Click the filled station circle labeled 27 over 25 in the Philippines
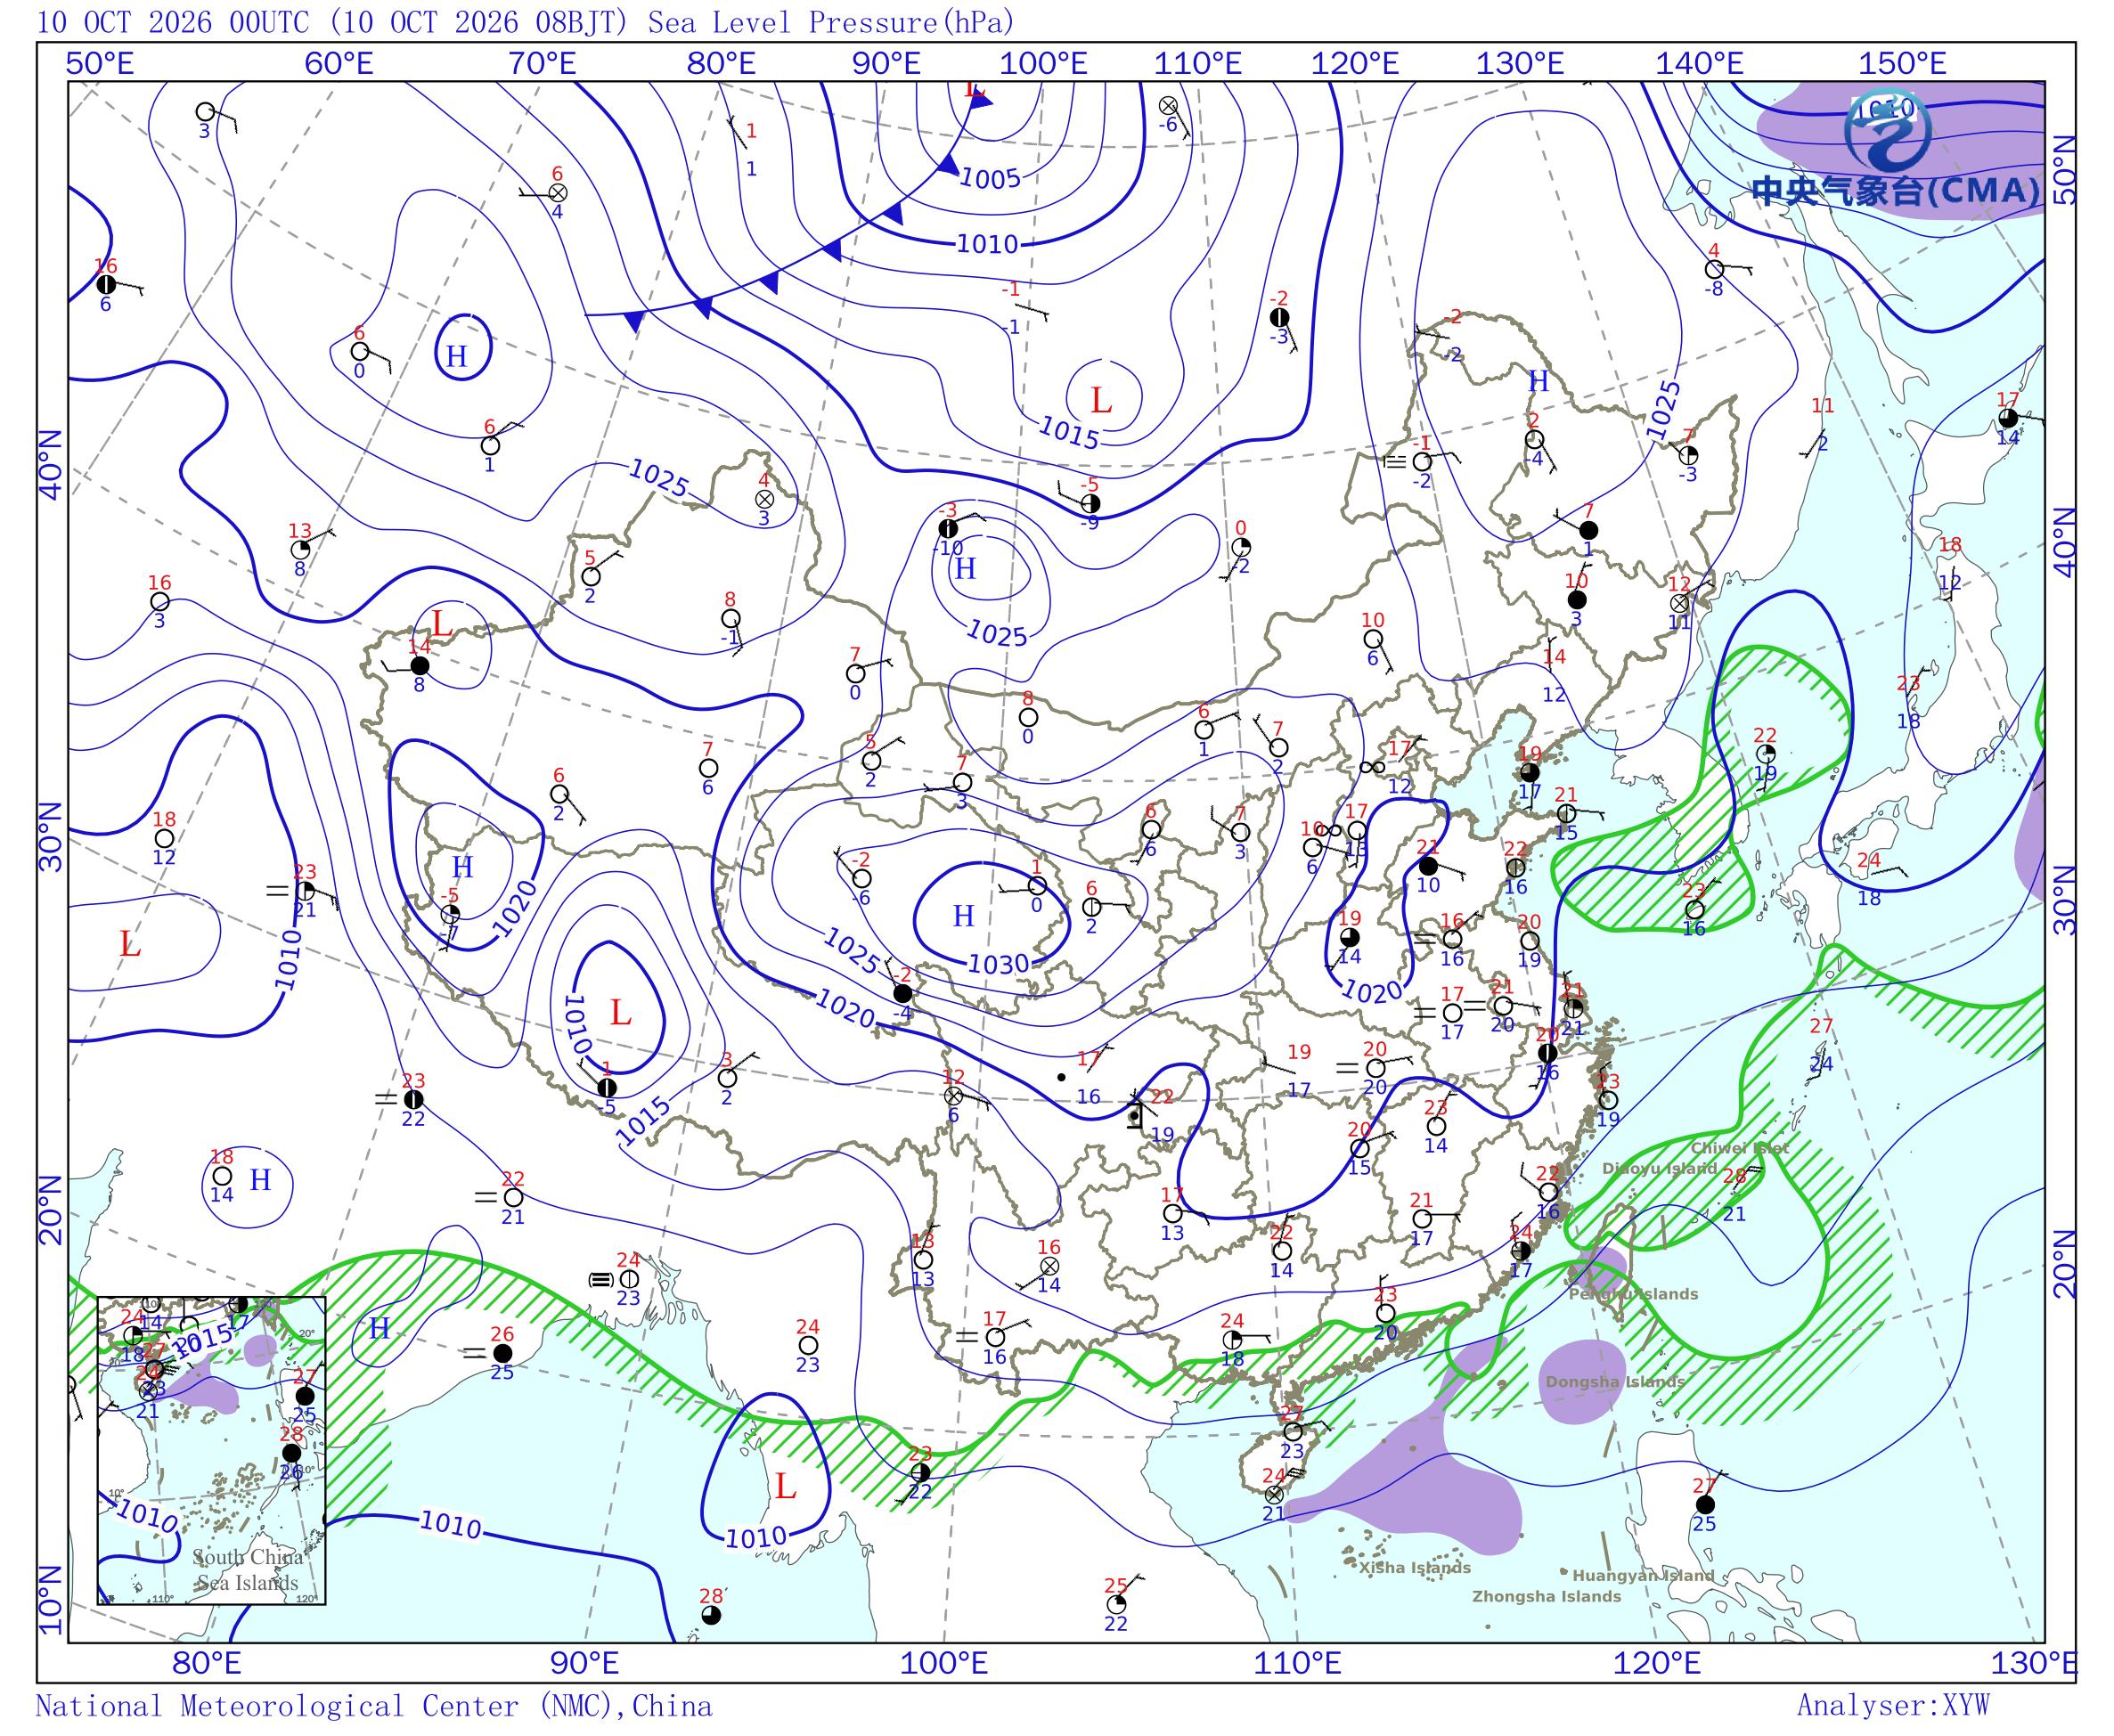Image resolution: width=2114 pixels, height=1736 pixels. (1705, 1505)
